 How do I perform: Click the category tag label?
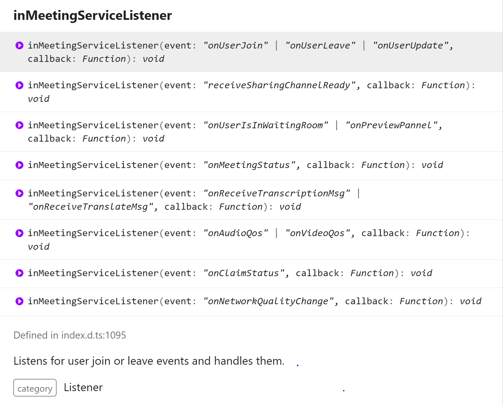35,388
